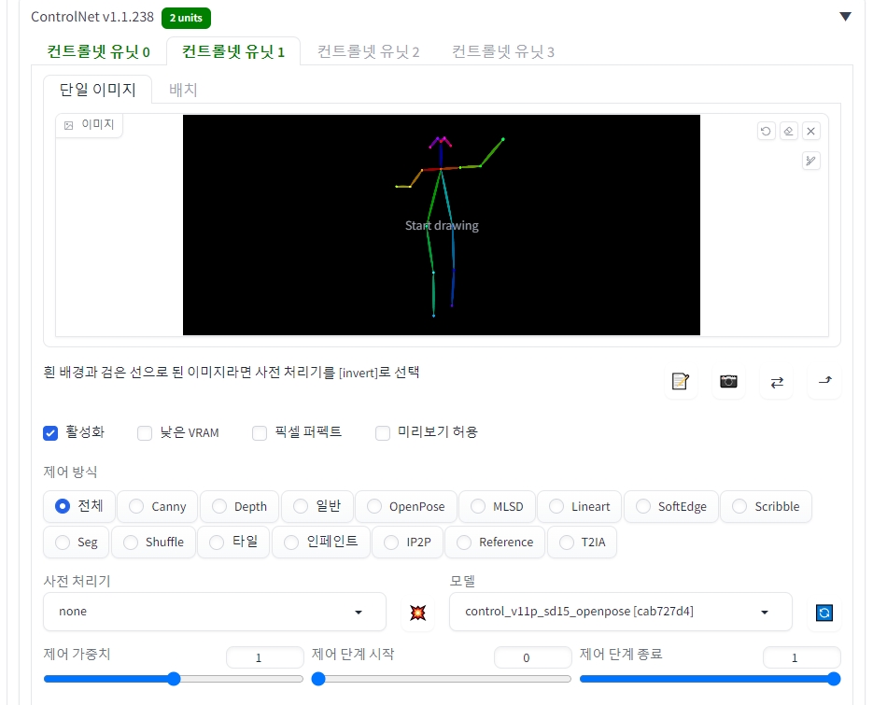Screen dimensions: 873x705
Task: Click the mirror webcam arrows icon
Action: (x=777, y=382)
